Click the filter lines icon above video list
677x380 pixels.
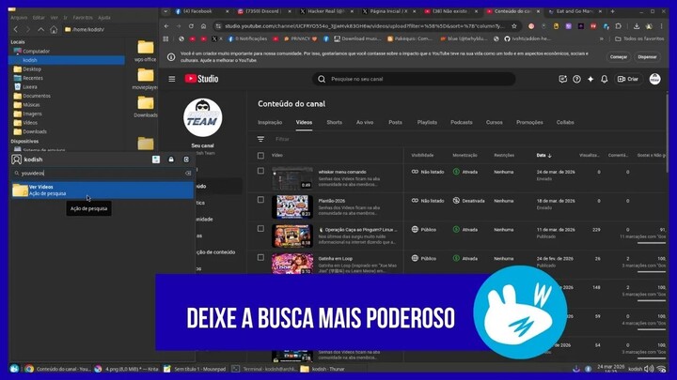[260, 139]
